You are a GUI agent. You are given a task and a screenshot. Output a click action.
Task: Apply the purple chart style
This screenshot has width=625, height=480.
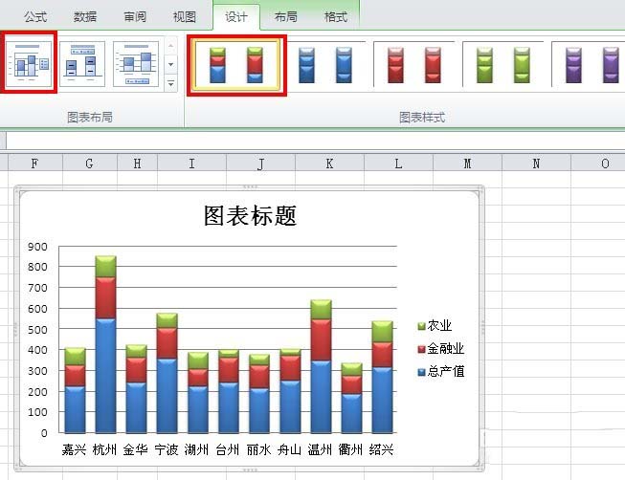pyautogui.click(x=588, y=65)
